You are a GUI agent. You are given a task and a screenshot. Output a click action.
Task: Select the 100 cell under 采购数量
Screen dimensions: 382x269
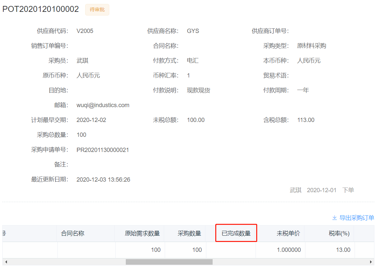[x=197, y=250]
